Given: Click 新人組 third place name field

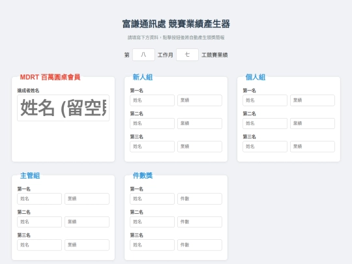Looking at the screenshot, I should point(152,147).
